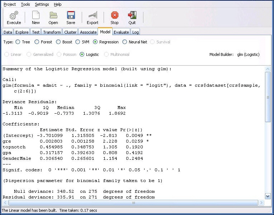Click horizontal scrollbar right arrow

(x=261, y=203)
